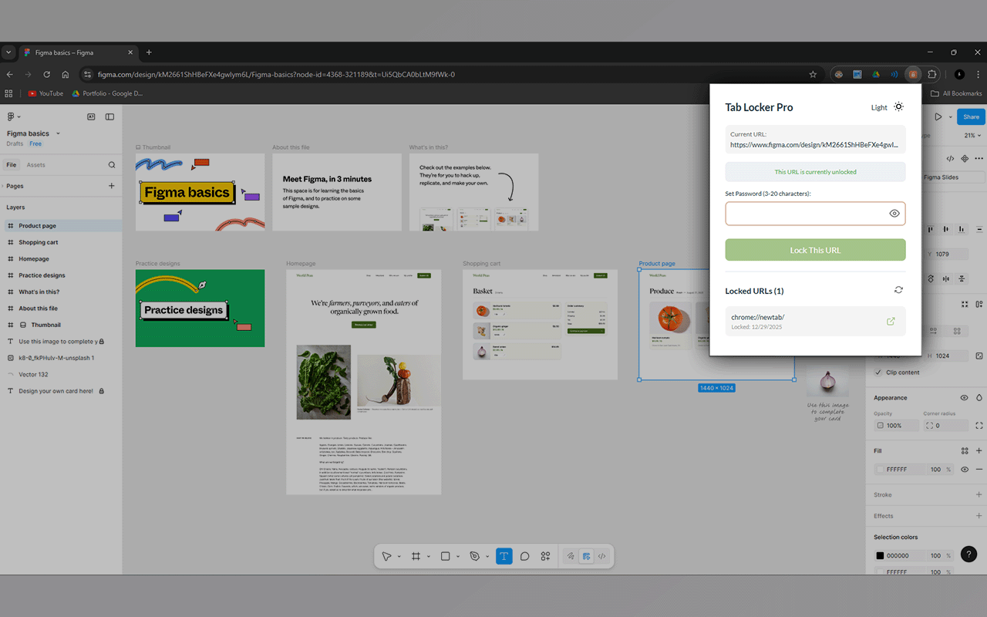Select the Pen tool
The height and width of the screenshot is (617, 987).
pyautogui.click(x=475, y=556)
